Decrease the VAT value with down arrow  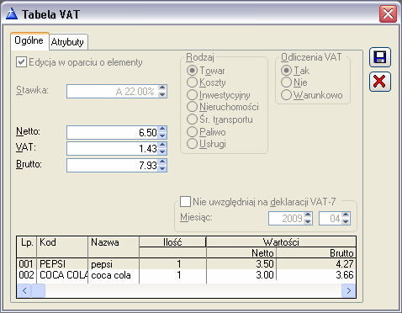(x=162, y=151)
